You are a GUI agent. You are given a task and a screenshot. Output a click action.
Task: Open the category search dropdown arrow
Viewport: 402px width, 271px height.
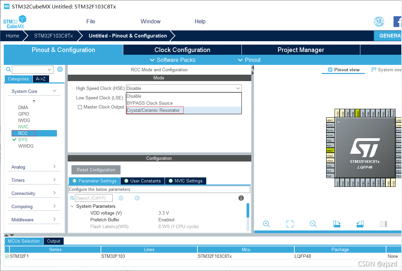click(49, 70)
